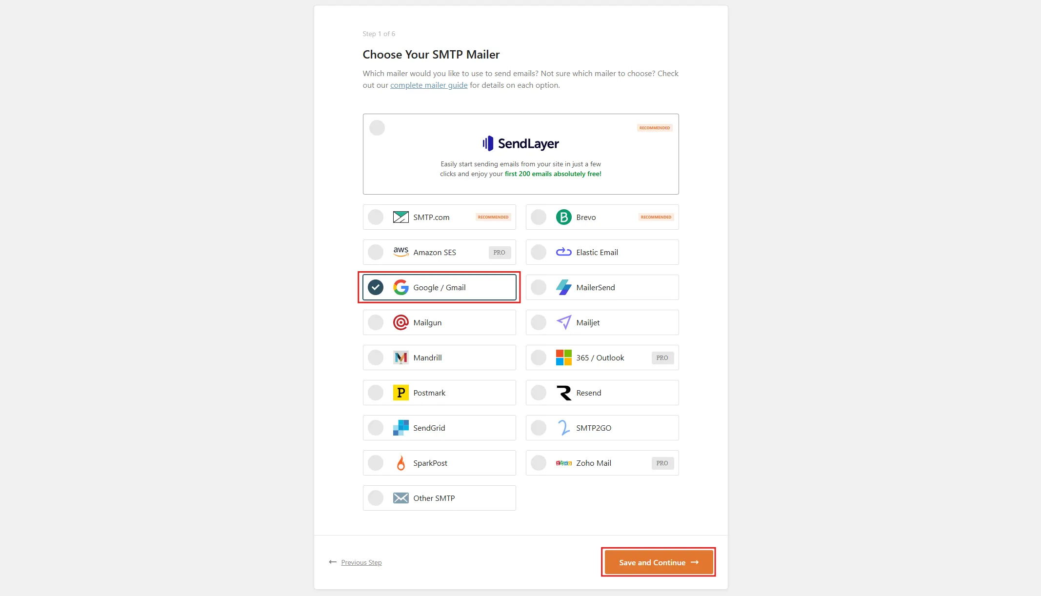Select the Elastic Email radio button
This screenshot has width=1041, height=596.
click(539, 252)
